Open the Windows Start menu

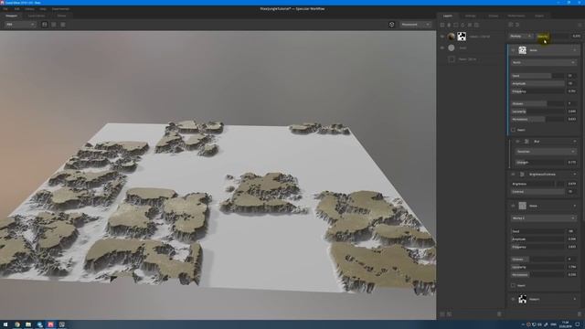5,324
